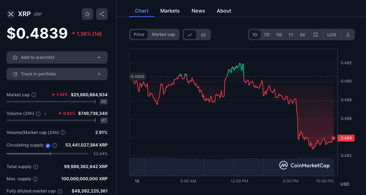Image resolution: width=366 pixels, height=195 pixels.
Task: Click the red price point on the chart
Action: tap(334, 138)
